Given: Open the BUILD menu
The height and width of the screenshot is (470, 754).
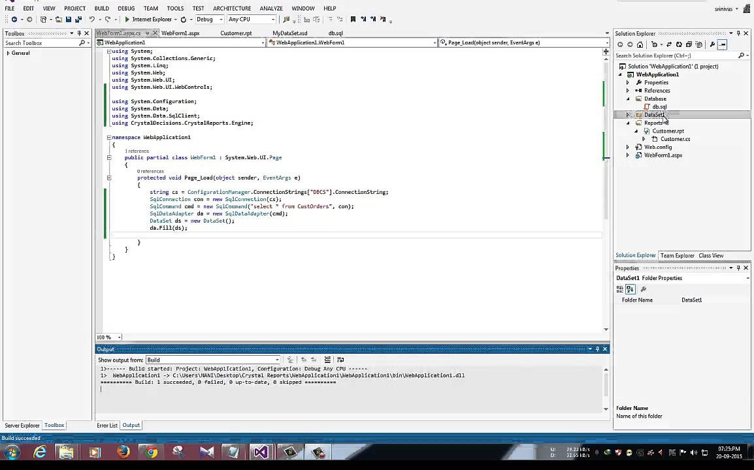Looking at the screenshot, I should click(x=101, y=8).
